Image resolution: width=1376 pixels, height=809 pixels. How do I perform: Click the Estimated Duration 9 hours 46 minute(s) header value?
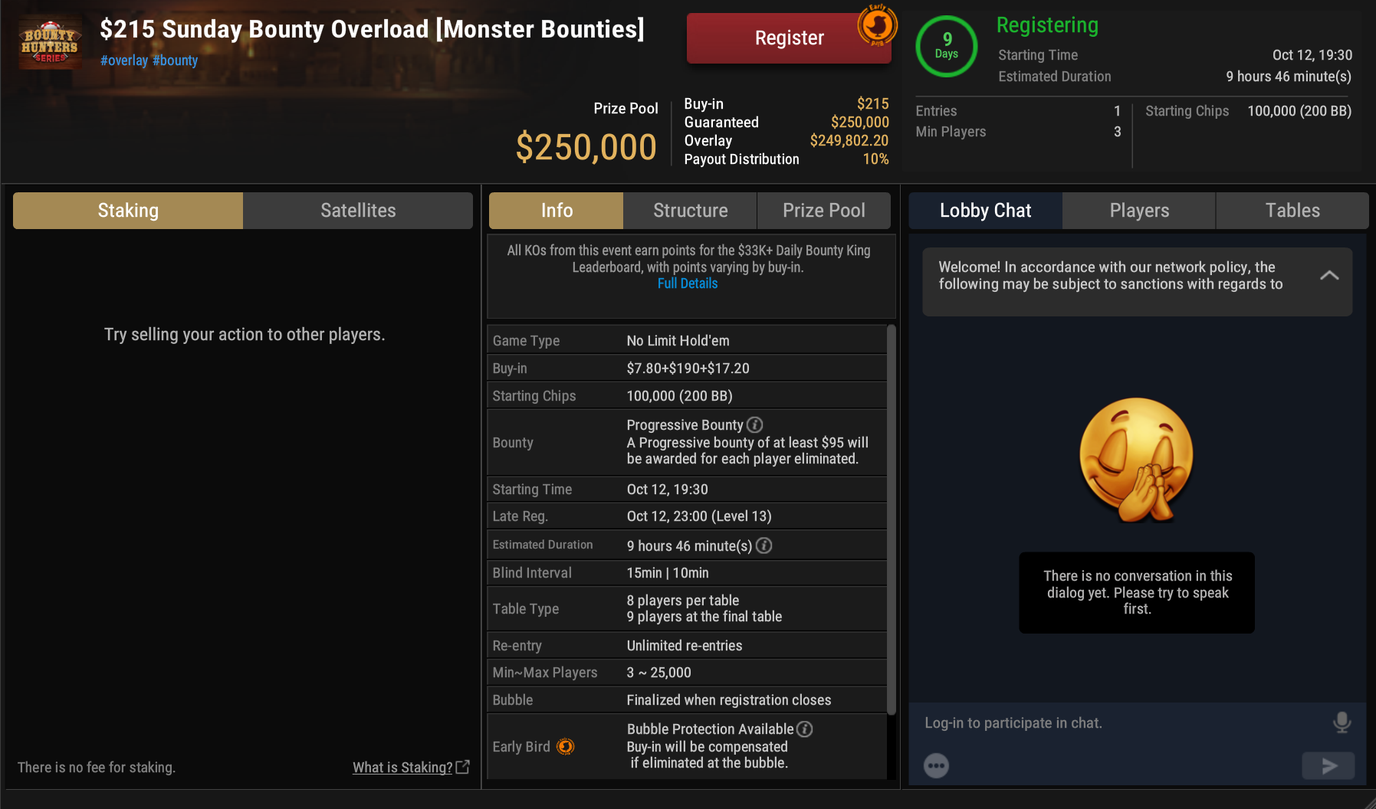coord(1289,77)
